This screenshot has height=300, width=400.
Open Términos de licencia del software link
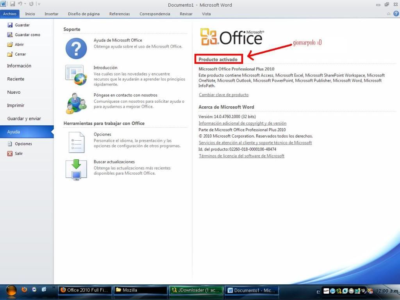click(241, 156)
